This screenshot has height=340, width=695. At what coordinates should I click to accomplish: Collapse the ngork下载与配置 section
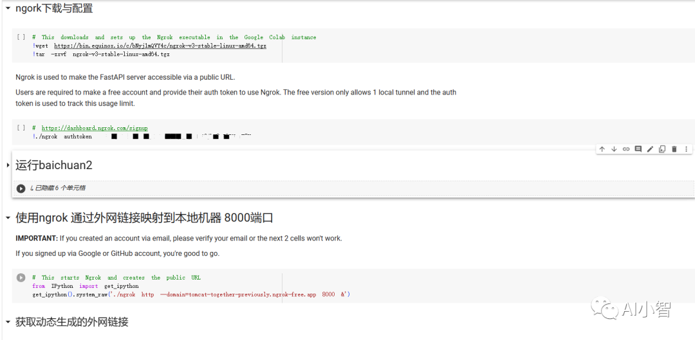click(8, 8)
